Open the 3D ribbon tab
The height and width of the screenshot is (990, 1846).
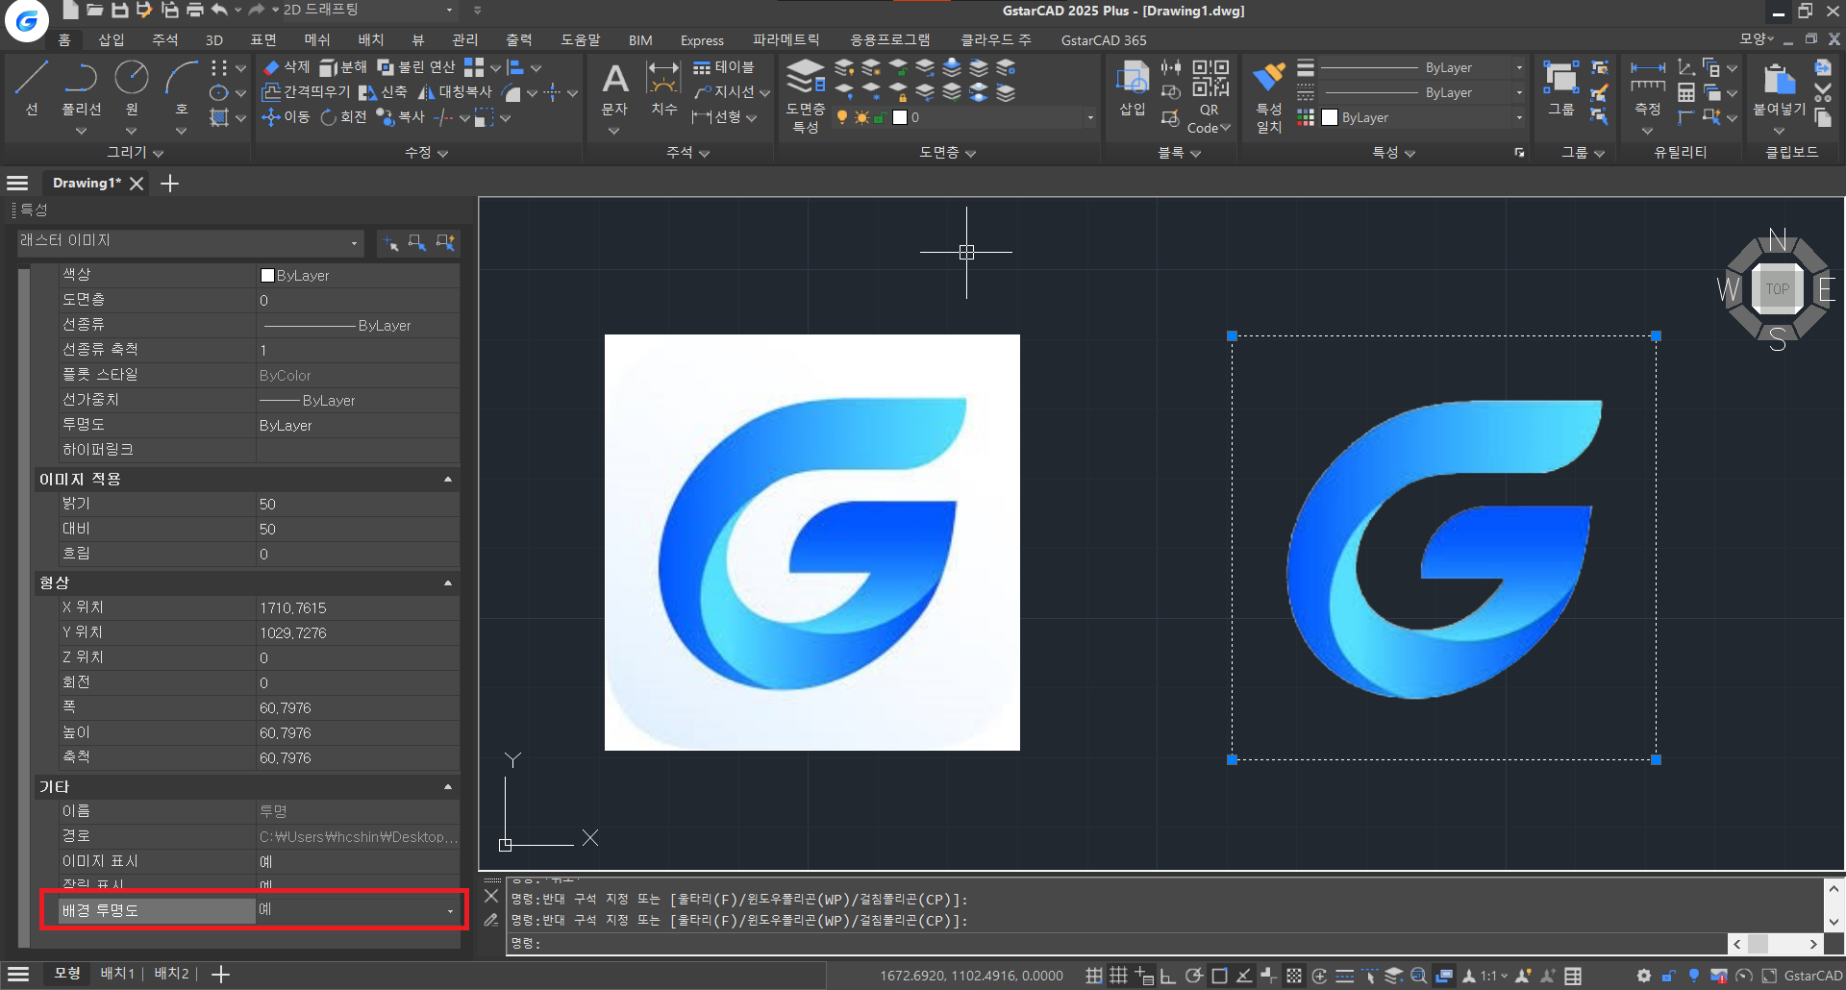214,39
